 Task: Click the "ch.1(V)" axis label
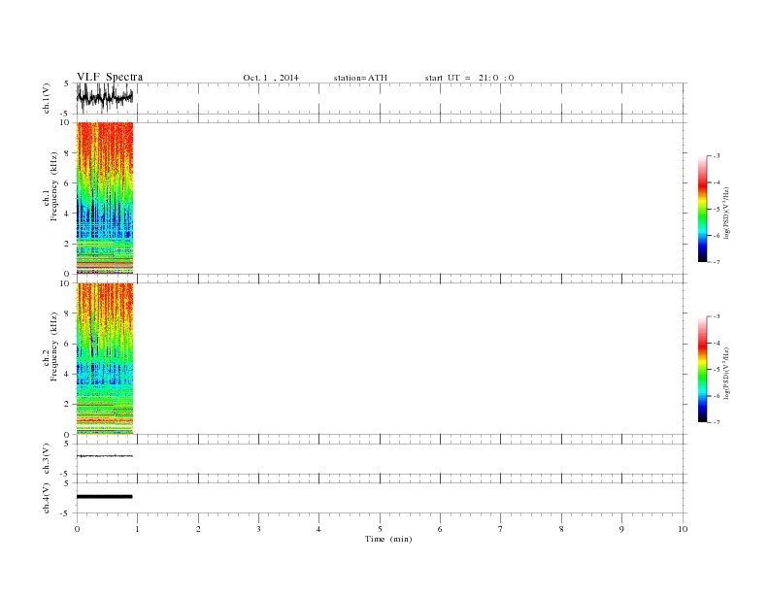(x=47, y=98)
